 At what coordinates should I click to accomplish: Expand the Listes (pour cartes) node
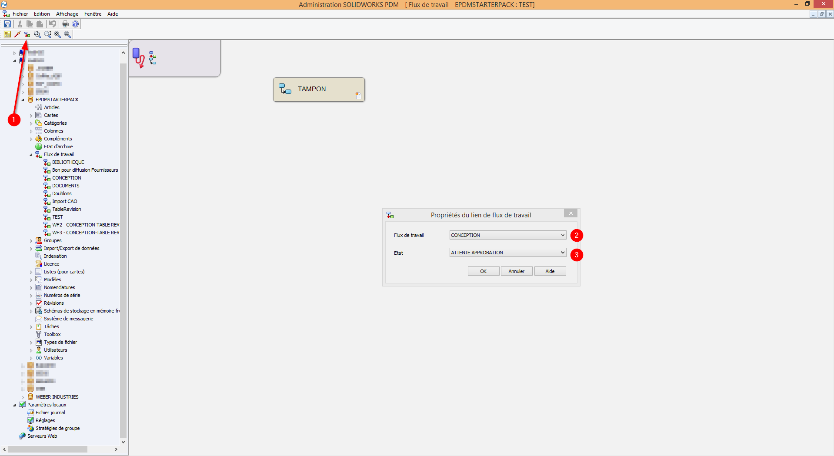tap(31, 272)
